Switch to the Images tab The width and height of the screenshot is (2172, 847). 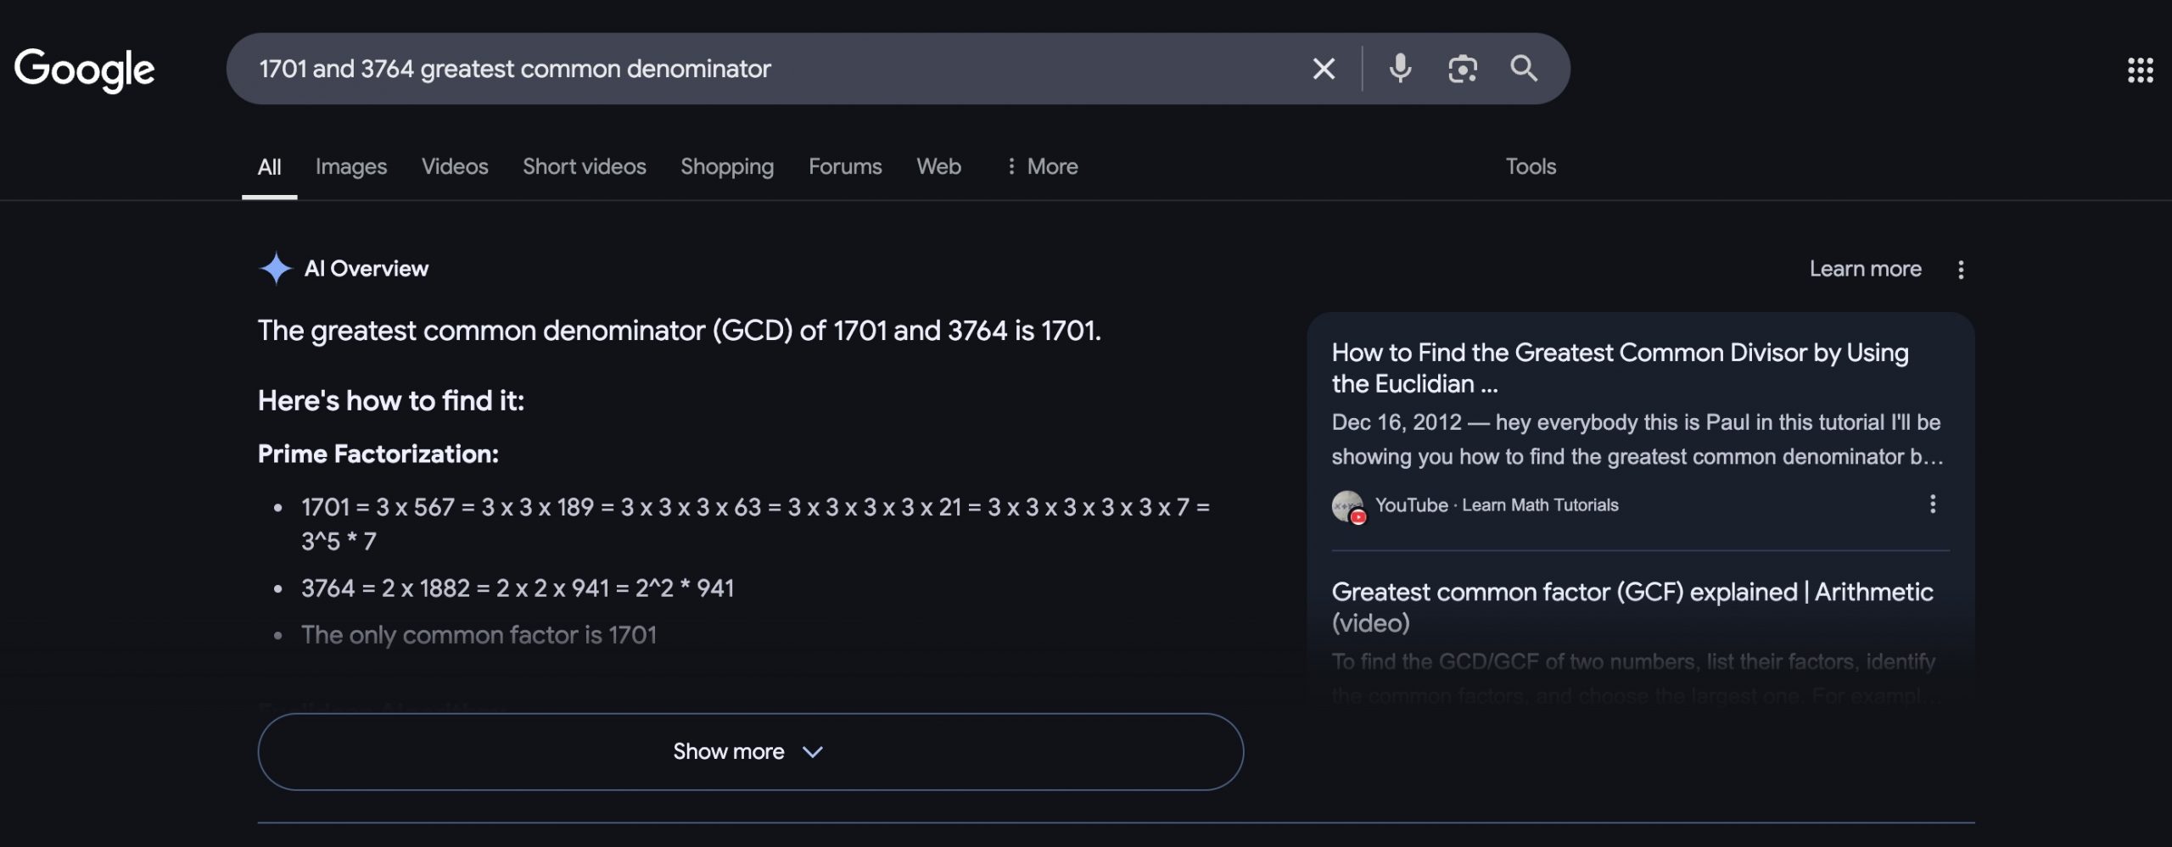351,167
